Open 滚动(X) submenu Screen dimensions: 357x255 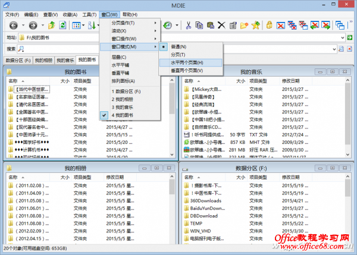[130, 31]
